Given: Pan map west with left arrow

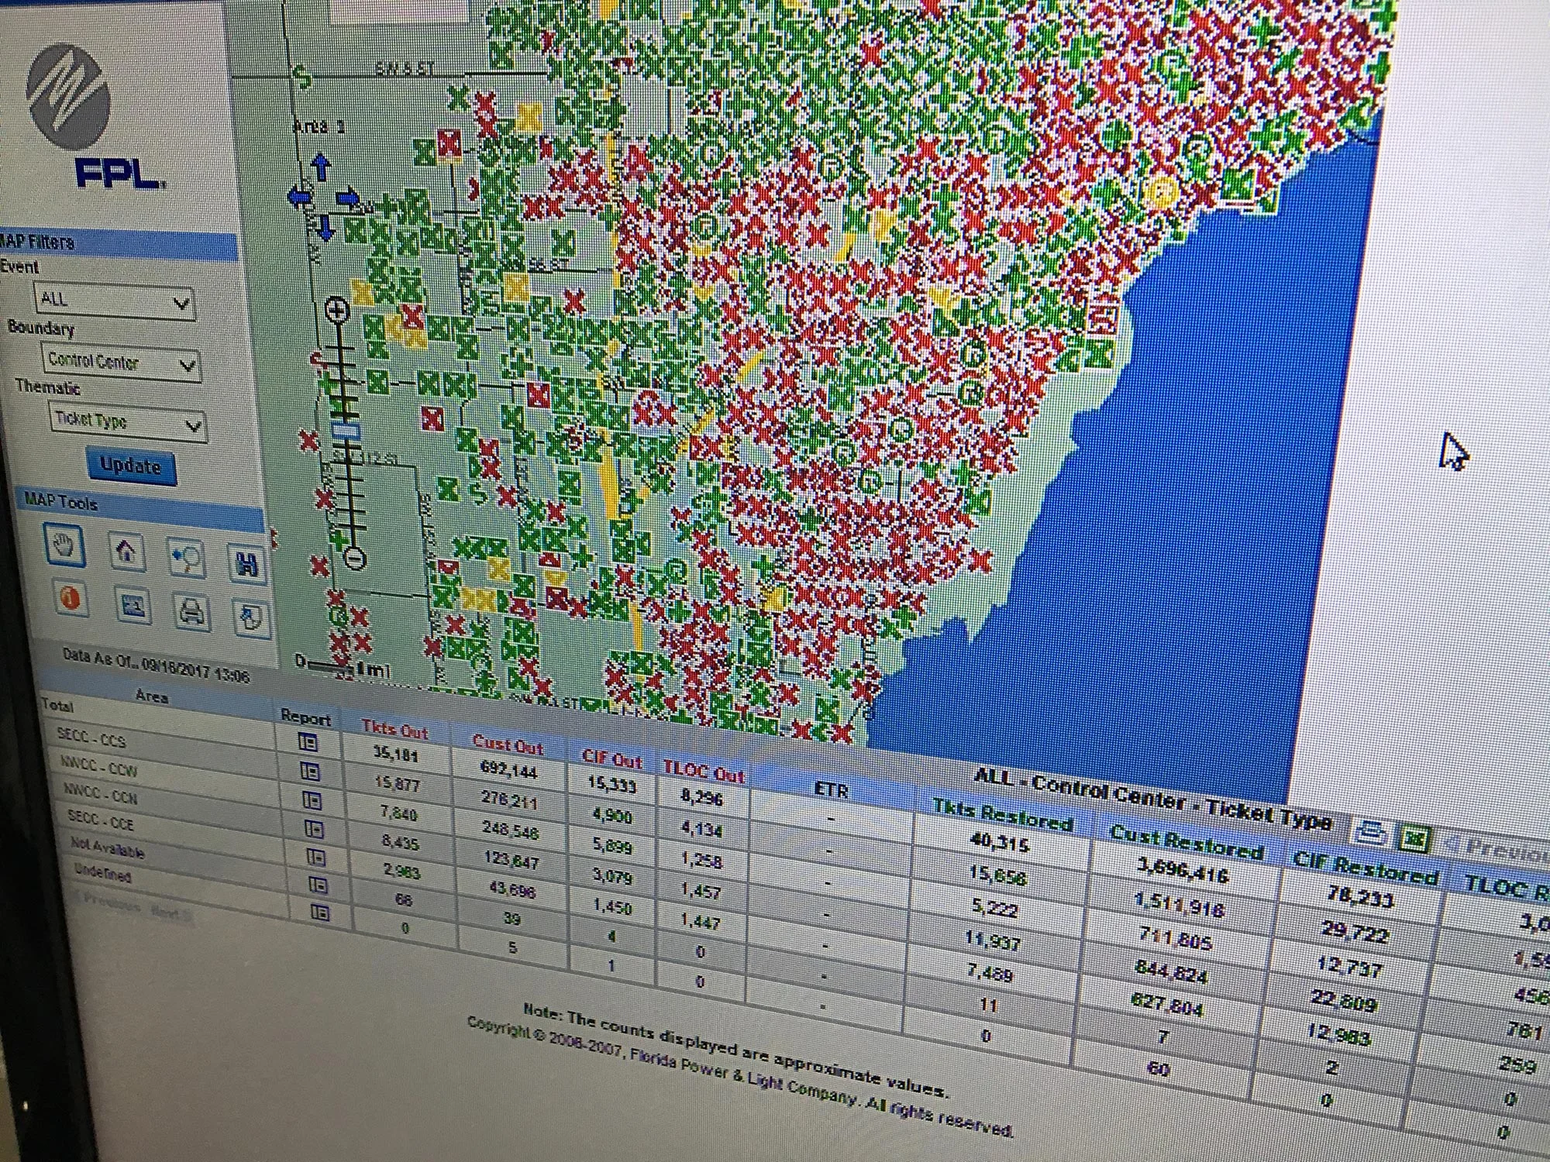Looking at the screenshot, I should [x=298, y=197].
